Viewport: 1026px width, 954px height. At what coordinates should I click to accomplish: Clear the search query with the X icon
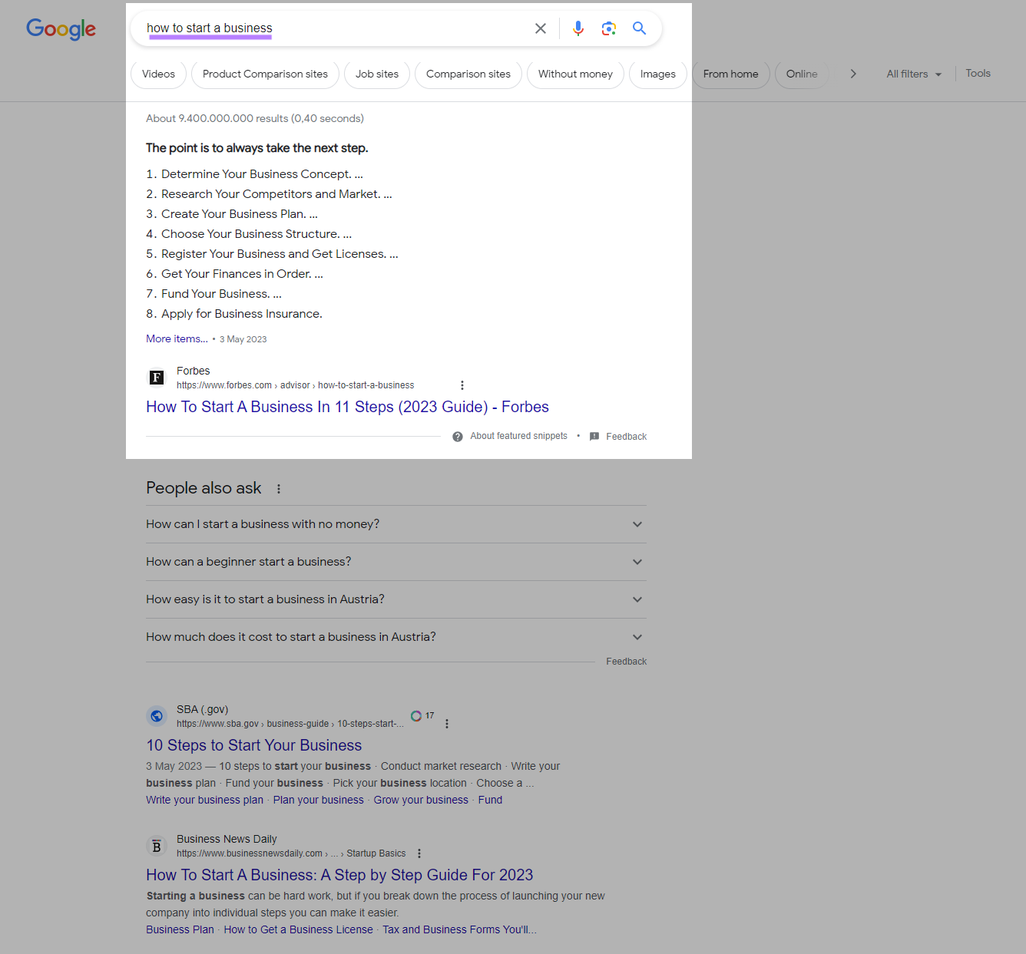(540, 28)
